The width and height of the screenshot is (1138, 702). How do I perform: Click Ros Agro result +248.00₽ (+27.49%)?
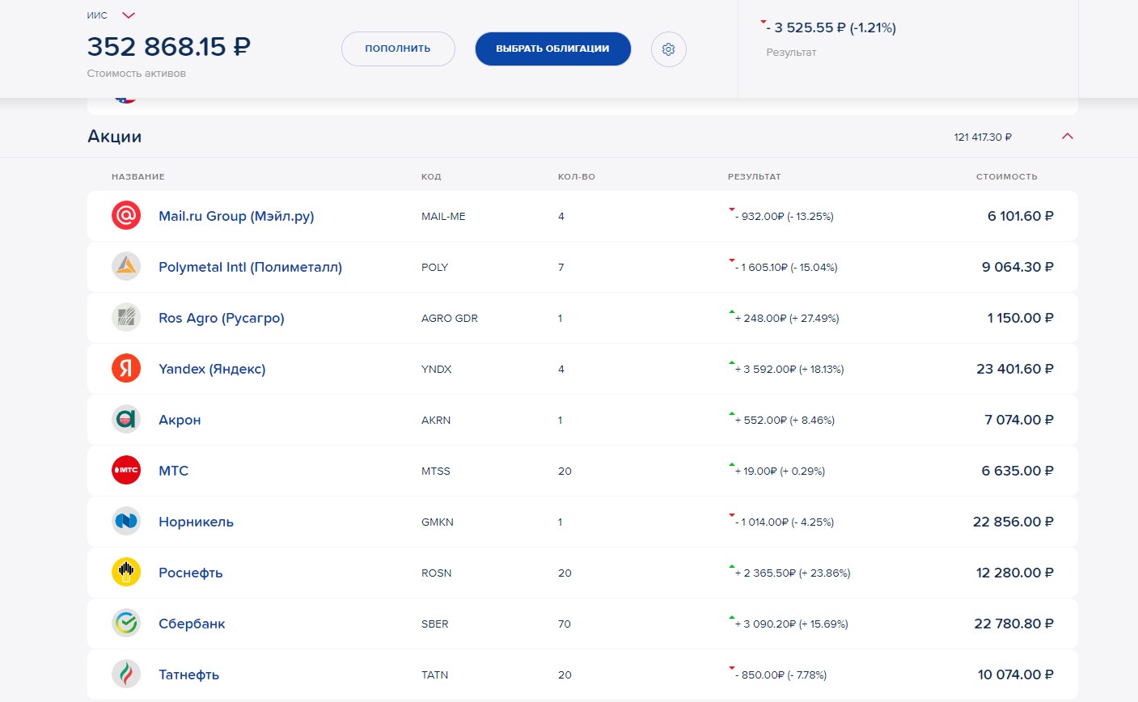click(787, 318)
